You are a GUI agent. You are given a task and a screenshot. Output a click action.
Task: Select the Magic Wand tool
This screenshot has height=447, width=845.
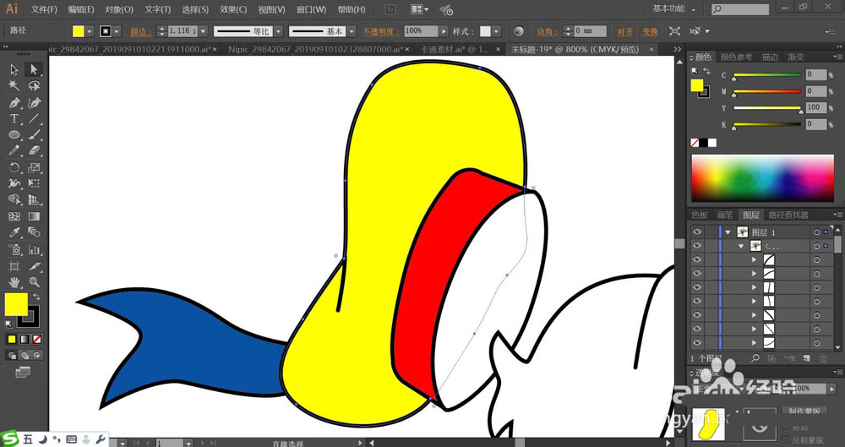coord(14,86)
